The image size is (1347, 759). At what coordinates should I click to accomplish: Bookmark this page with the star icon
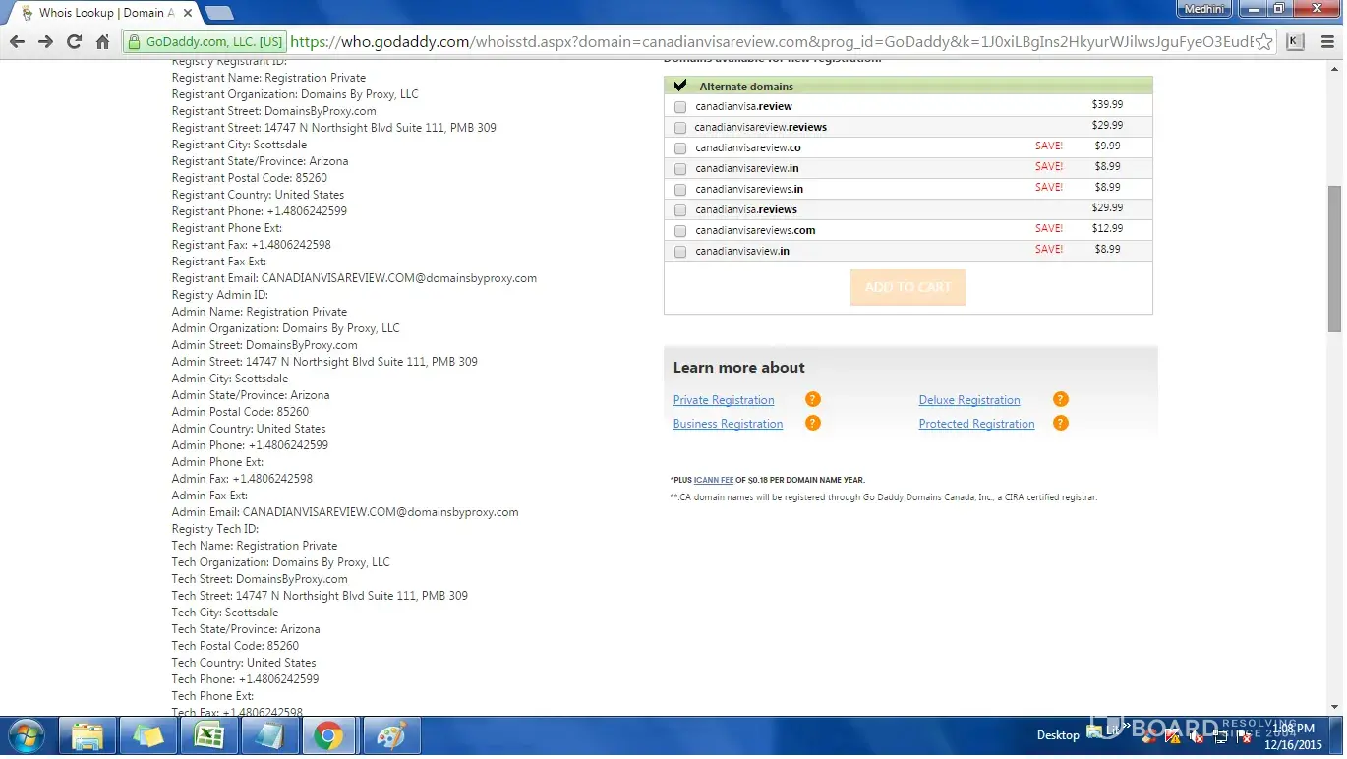1264,42
